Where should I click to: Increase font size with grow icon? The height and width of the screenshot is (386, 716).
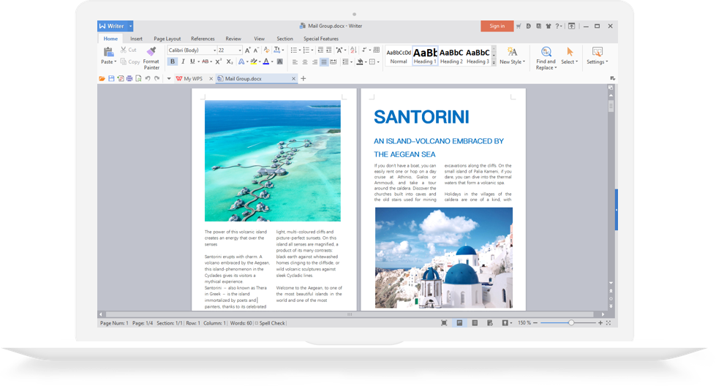coord(248,50)
